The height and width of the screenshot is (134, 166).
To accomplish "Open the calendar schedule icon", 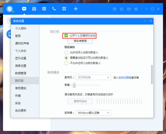I will coord(34,9).
